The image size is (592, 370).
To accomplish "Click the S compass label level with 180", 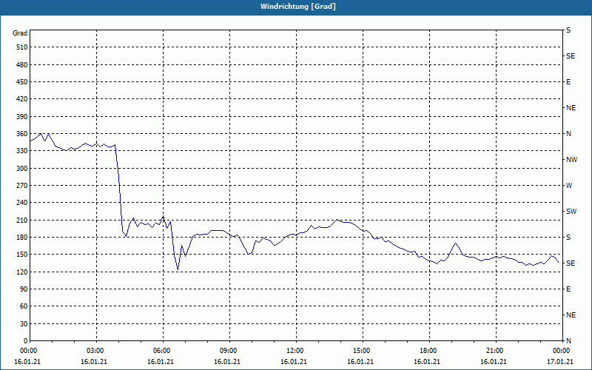I will 568,238.
